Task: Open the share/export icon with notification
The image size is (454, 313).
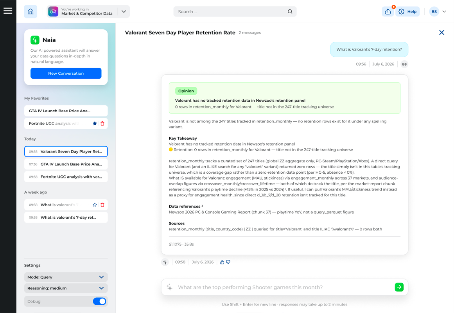Action: (388, 12)
